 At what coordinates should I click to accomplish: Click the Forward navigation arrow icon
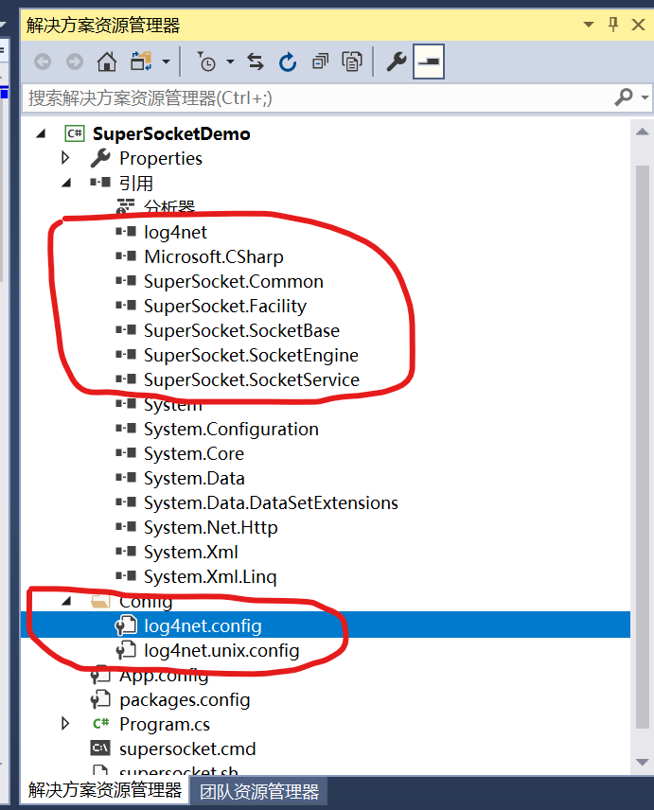point(75,61)
